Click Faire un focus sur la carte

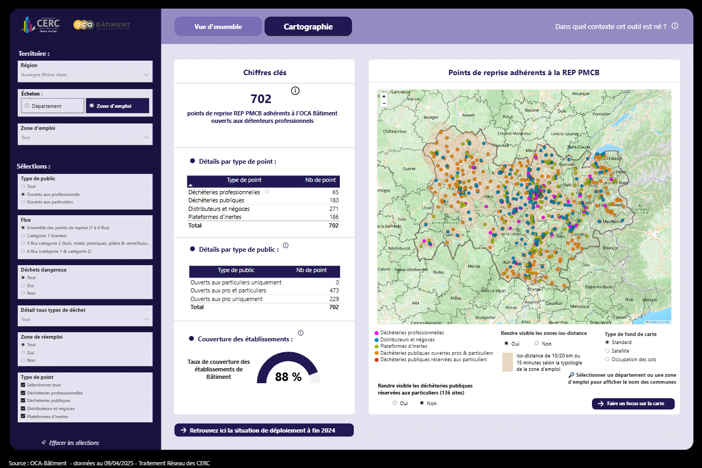(633, 404)
